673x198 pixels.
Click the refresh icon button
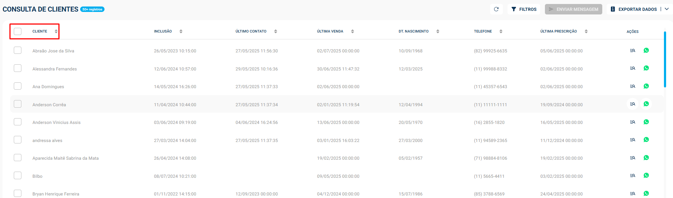tap(496, 9)
